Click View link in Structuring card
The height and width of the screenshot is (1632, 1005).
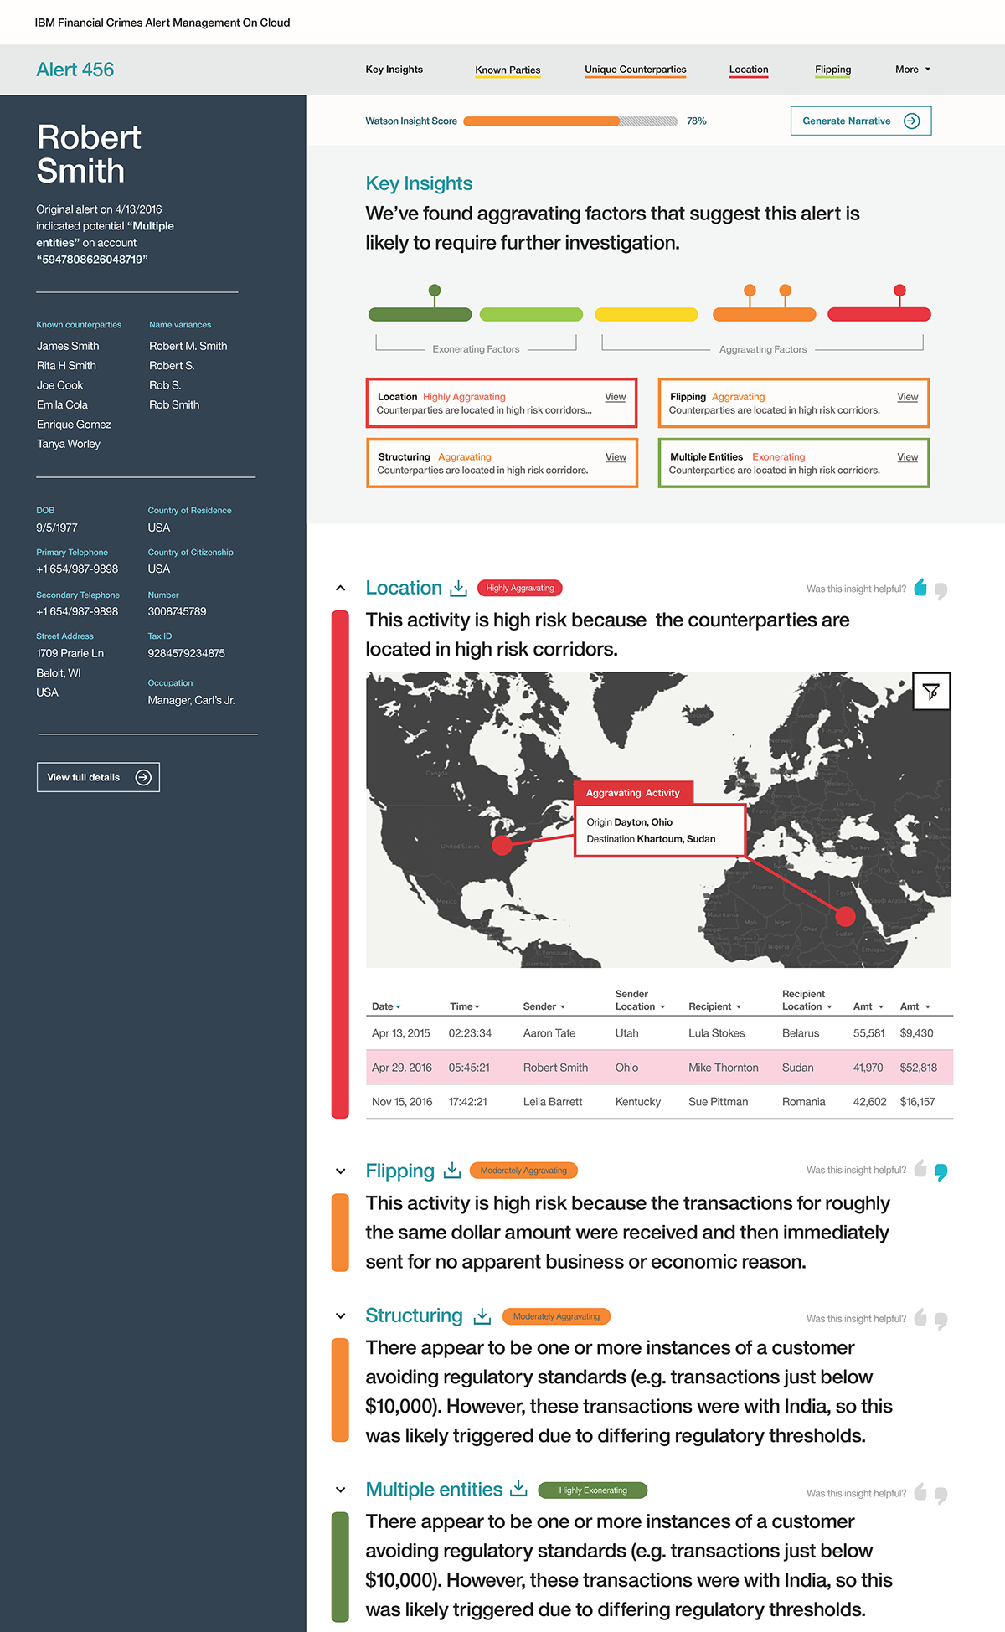coord(616,457)
